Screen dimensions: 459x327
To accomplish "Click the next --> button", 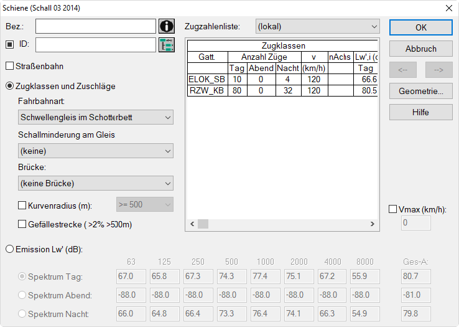I will (439, 70).
